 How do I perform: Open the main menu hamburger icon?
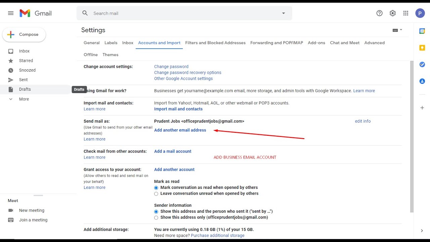click(x=11, y=13)
